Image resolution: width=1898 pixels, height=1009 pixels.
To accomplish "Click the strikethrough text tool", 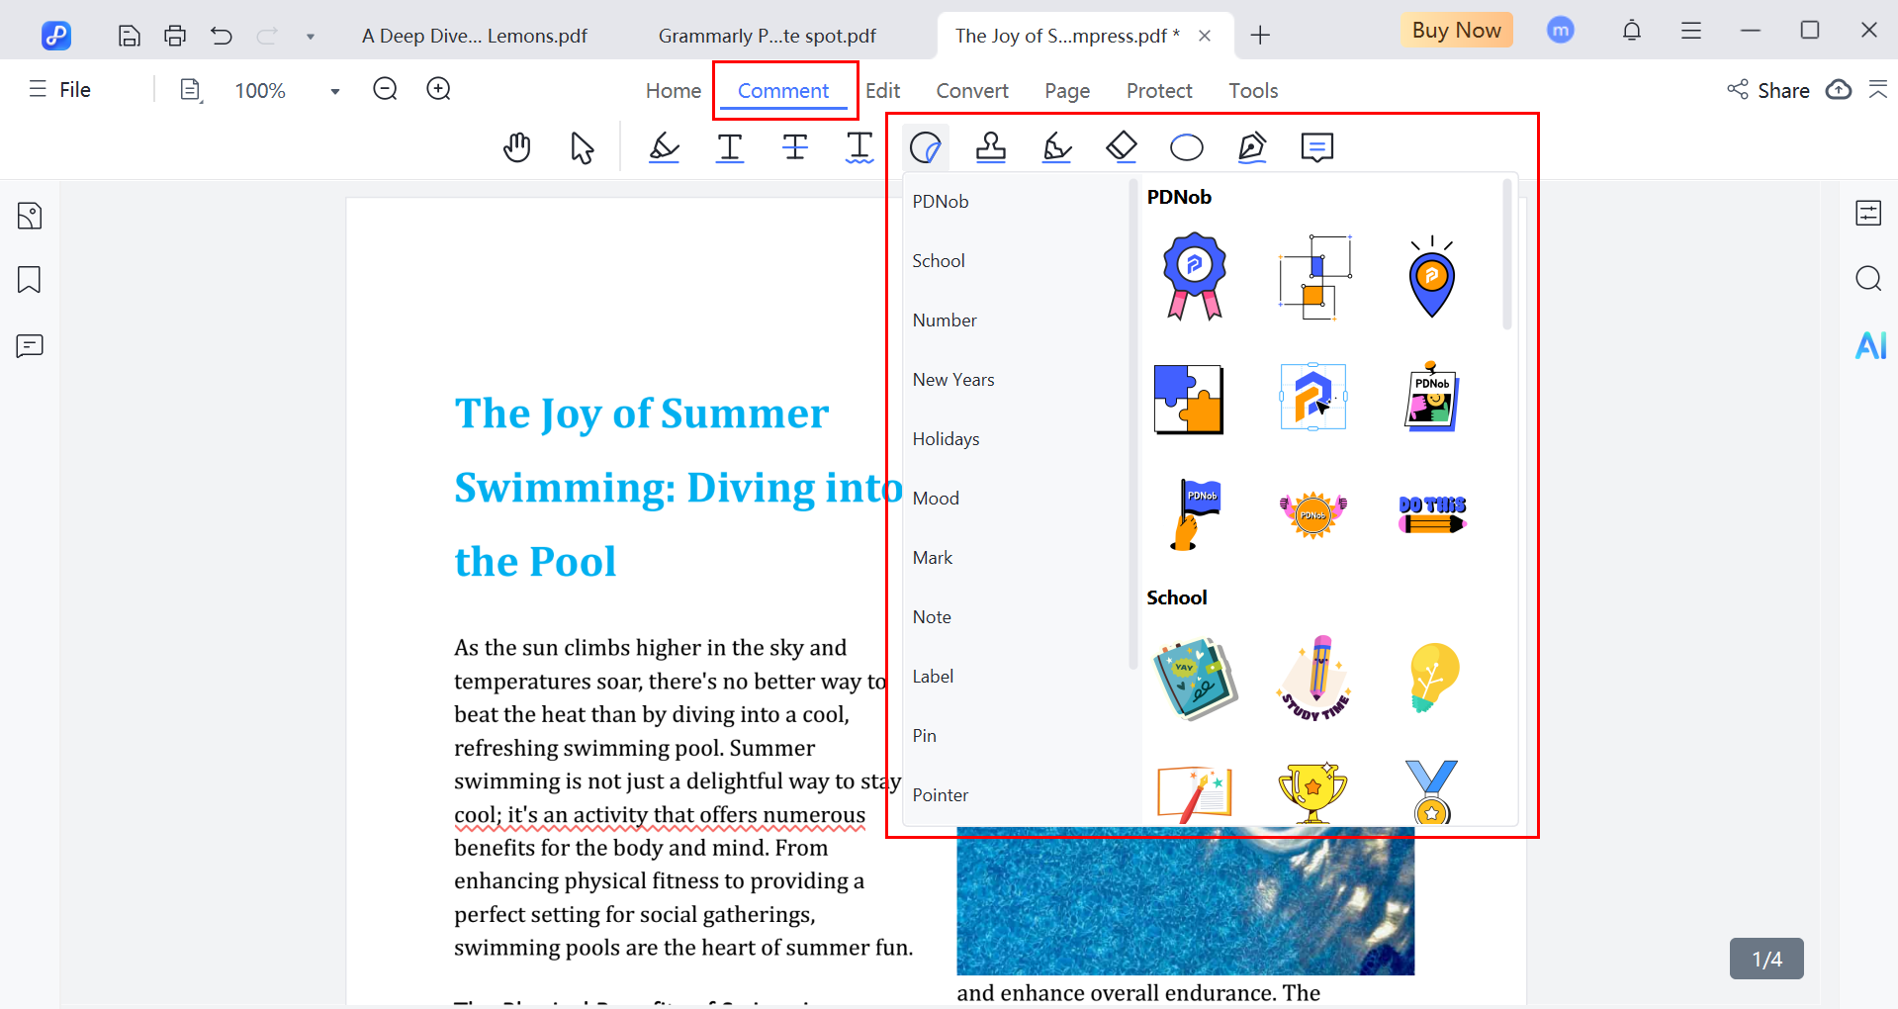I will click(794, 148).
